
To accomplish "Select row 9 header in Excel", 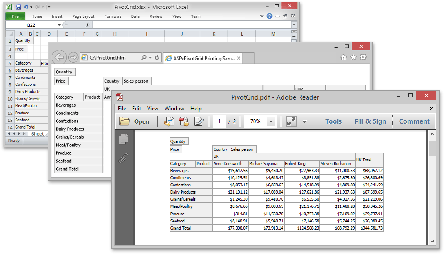I will point(10,92).
